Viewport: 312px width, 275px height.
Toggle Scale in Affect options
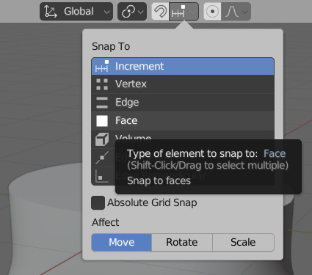click(243, 242)
